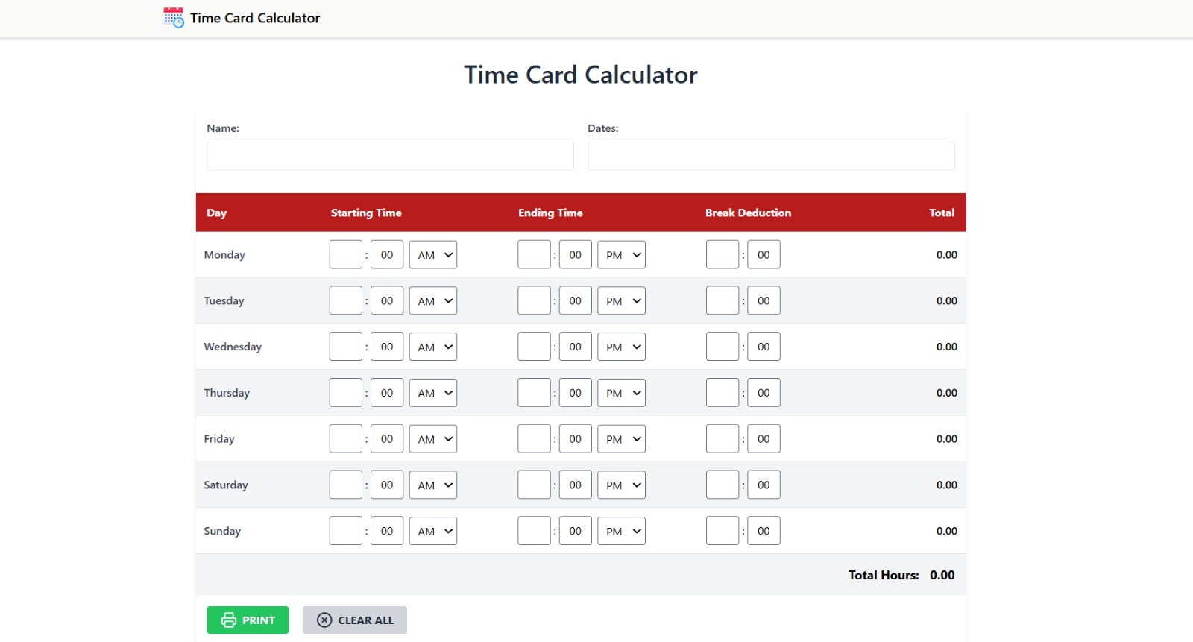
Task: Click Thursday starting minutes field
Action: pos(387,393)
